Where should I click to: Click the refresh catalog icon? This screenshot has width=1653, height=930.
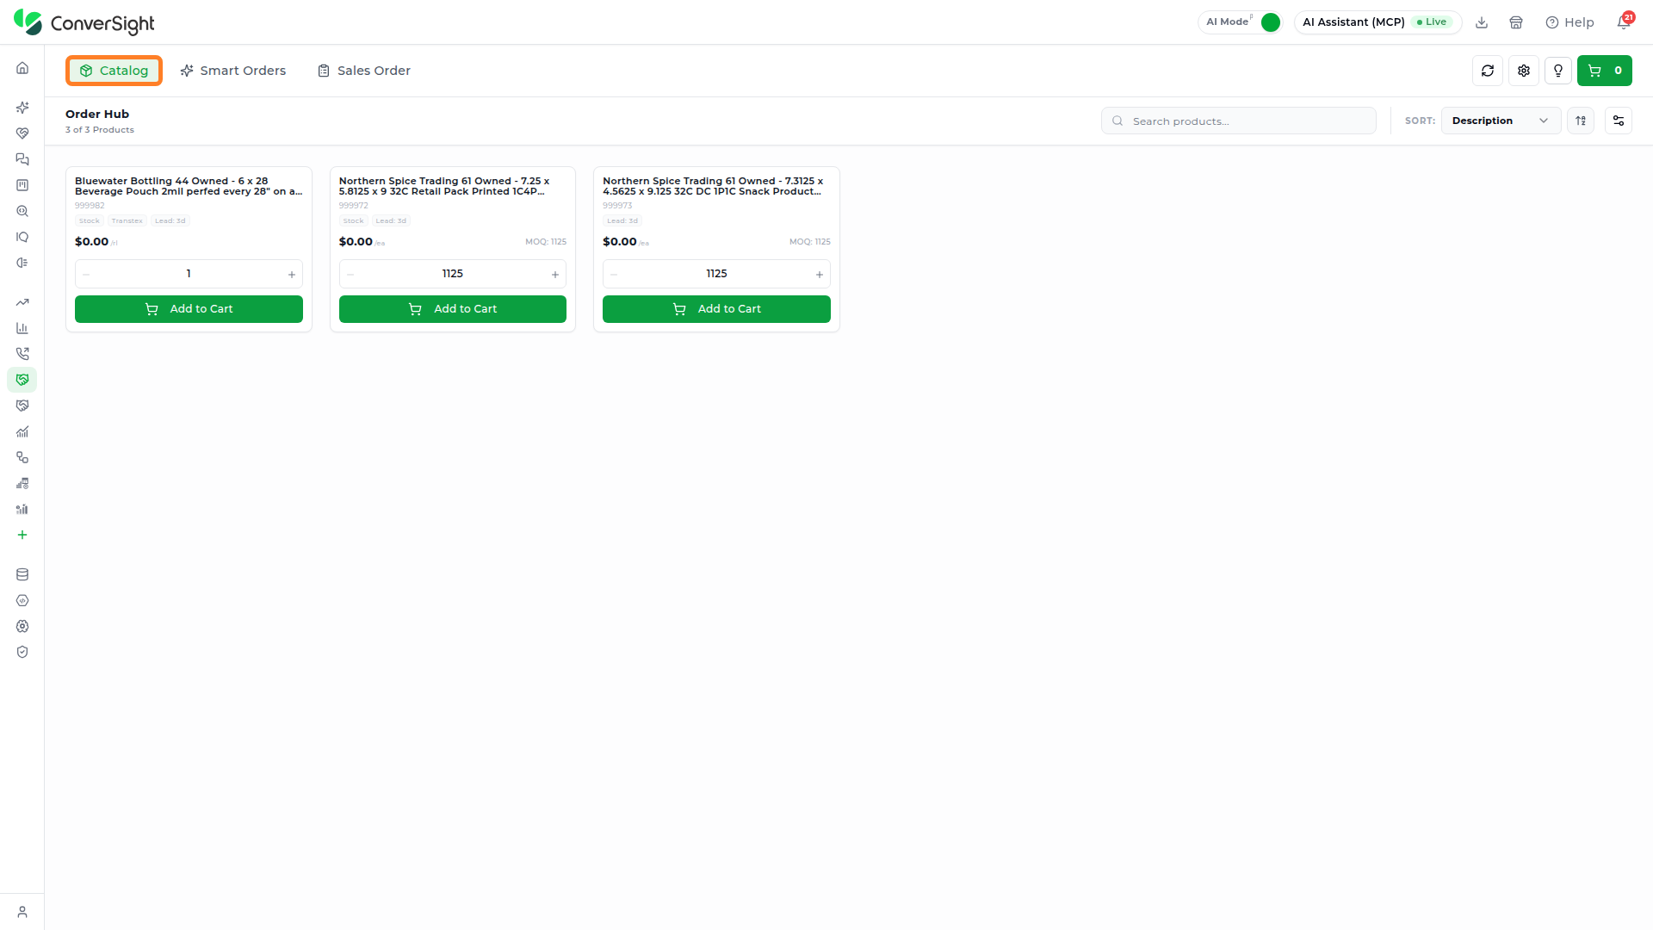(x=1488, y=71)
